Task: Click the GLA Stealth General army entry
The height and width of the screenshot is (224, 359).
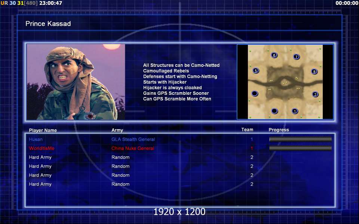Action: coord(133,139)
